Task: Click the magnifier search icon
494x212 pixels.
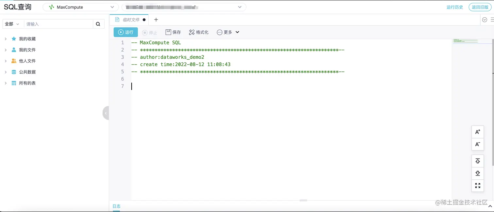Action: click(98, 24)
